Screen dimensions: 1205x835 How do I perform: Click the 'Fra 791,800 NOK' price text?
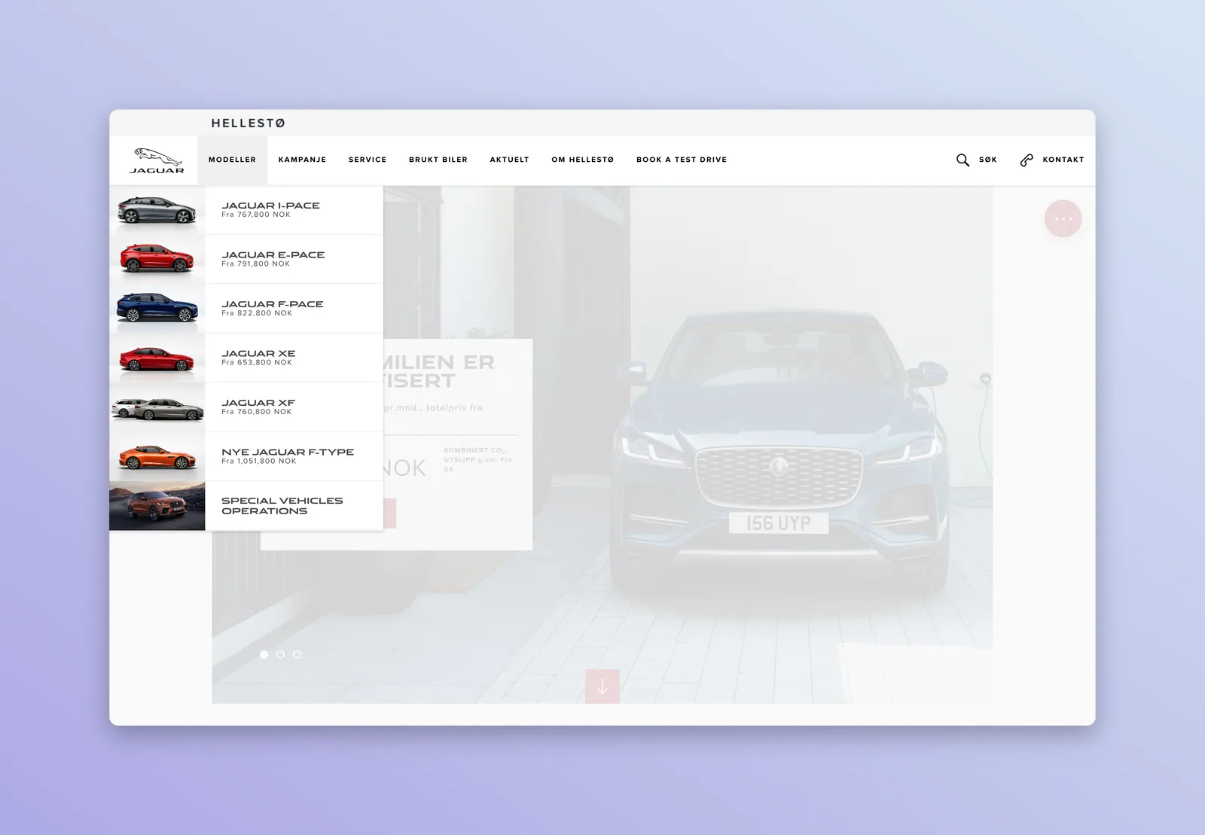tap(256, 264)
